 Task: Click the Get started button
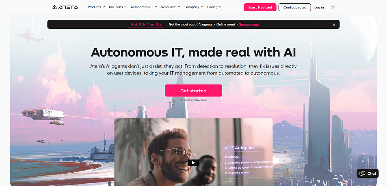tap(193, 91)
